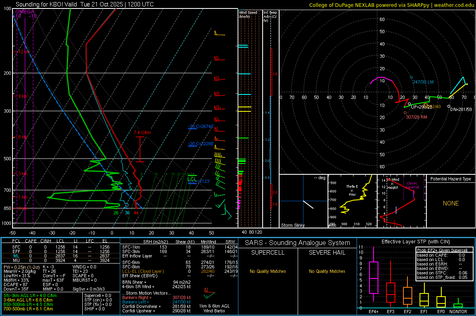The width and height of the screenshot is (476, 316).
Task: Click the magenta EF4+ box plot
Action: (x=374, y=274)
